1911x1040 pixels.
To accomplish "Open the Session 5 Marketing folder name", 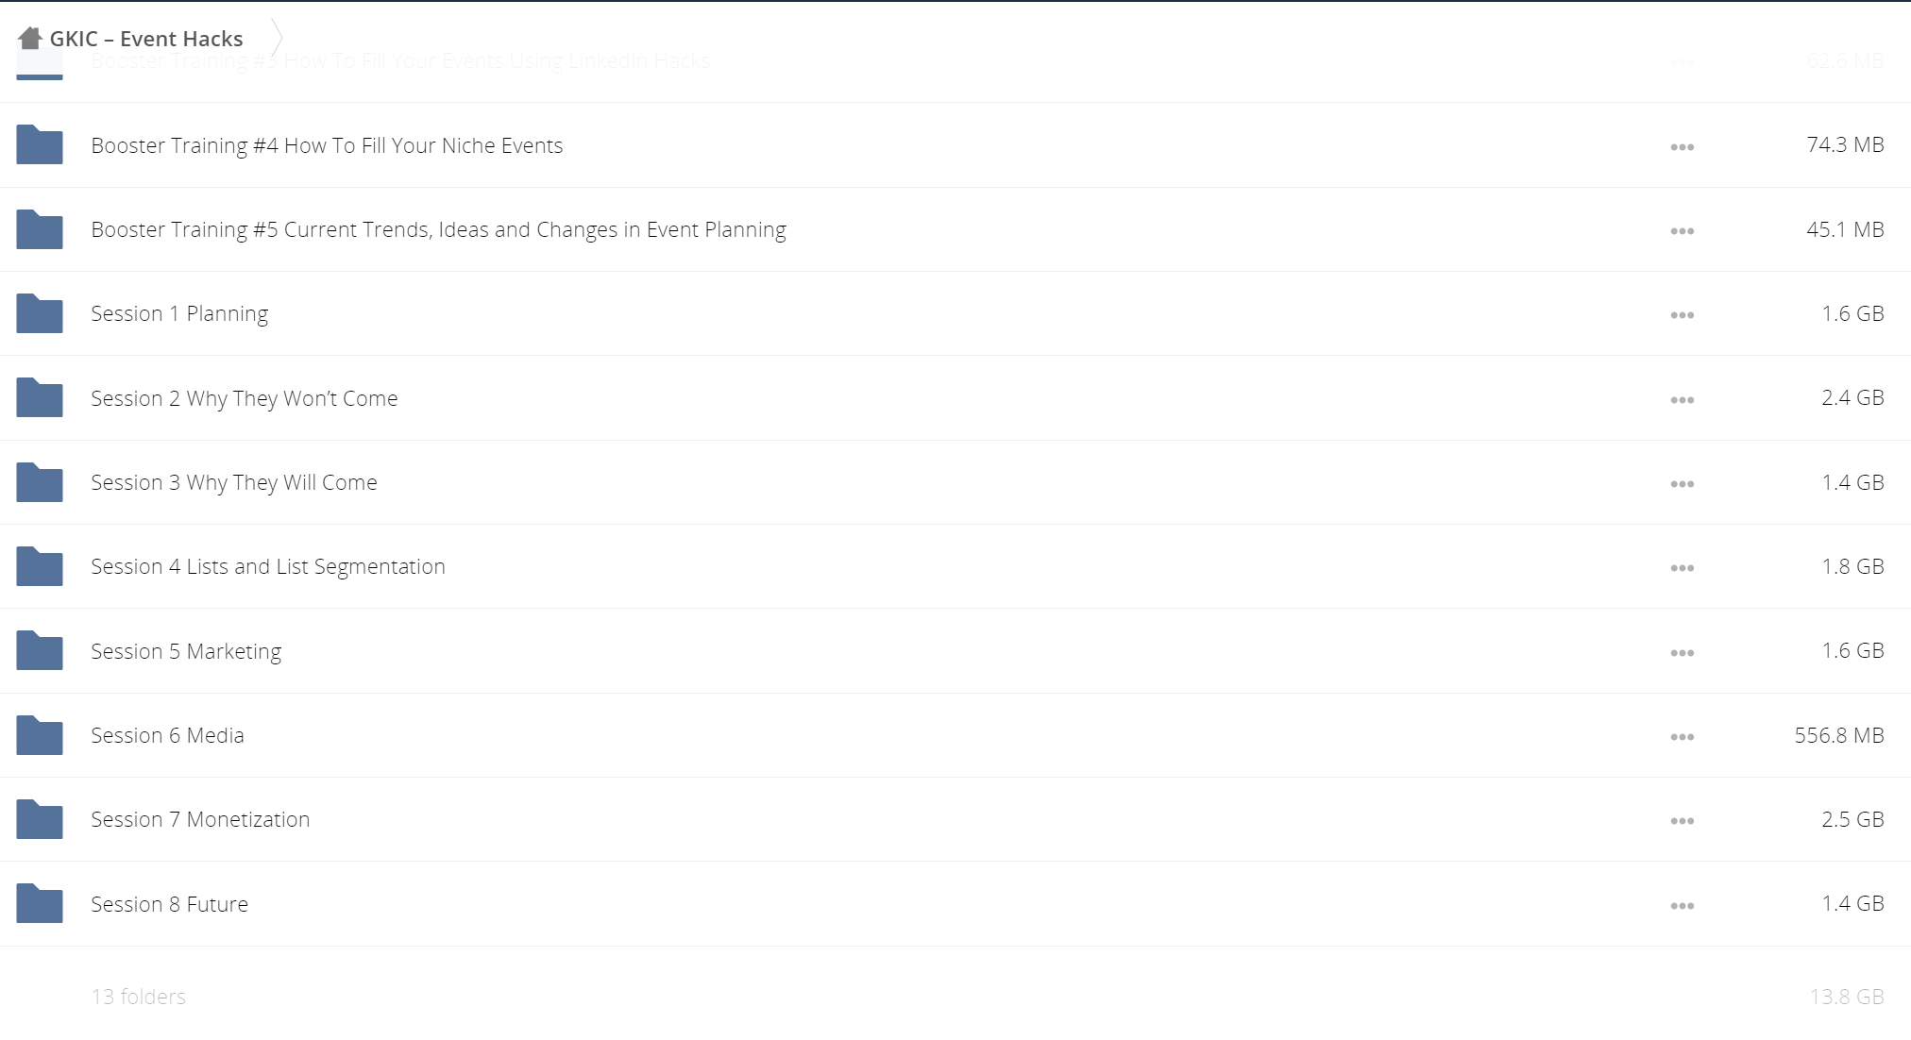I will click(186, 651).
